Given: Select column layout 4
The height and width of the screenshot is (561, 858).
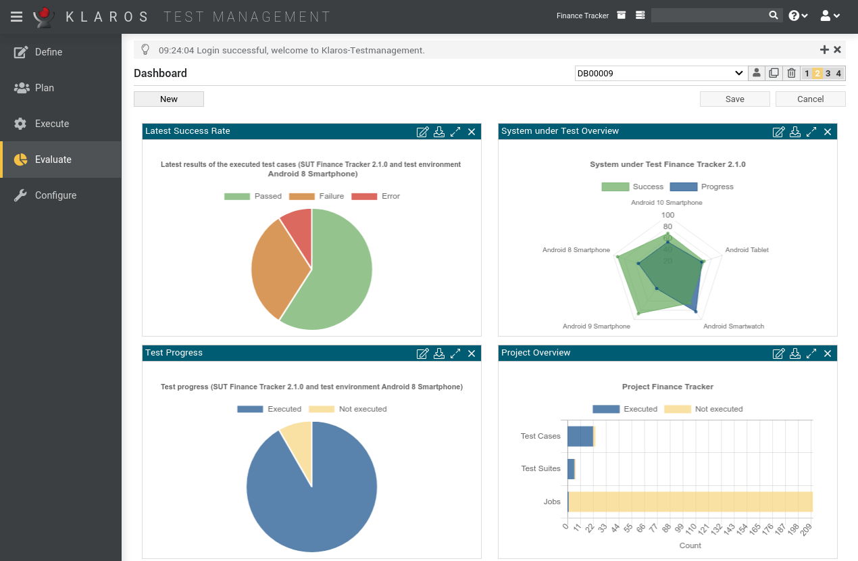Looking at the screenshot, I should click(x=839, y=74).
